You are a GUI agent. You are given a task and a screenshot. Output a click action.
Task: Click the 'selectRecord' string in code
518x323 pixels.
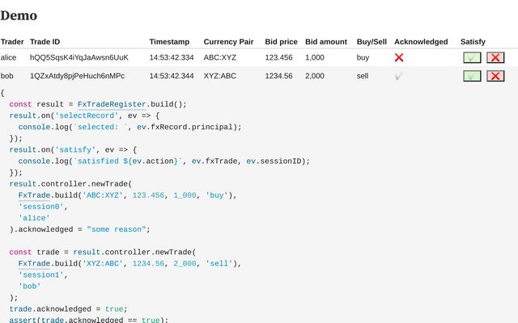(x=87, y=115)
